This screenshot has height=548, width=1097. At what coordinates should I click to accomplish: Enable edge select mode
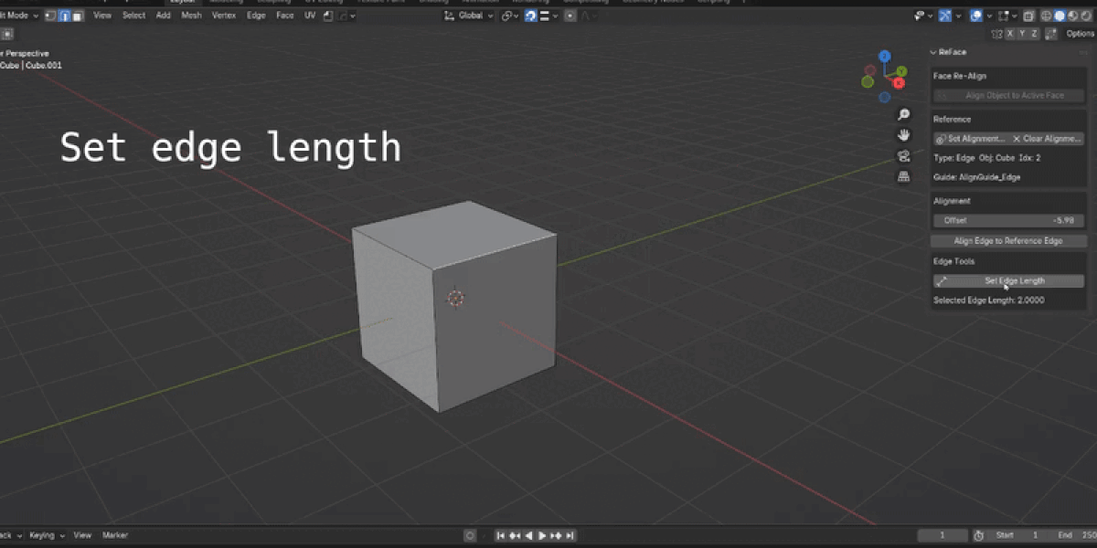64,16
